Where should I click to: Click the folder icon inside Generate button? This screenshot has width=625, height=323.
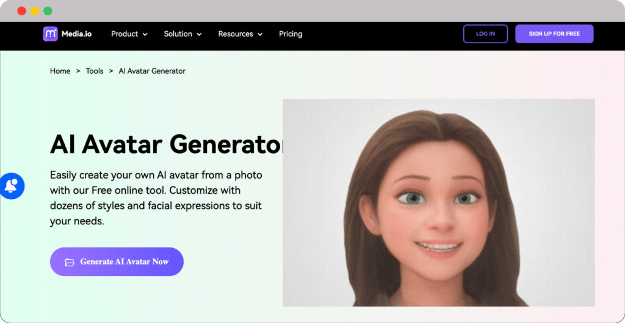point(70,262)
